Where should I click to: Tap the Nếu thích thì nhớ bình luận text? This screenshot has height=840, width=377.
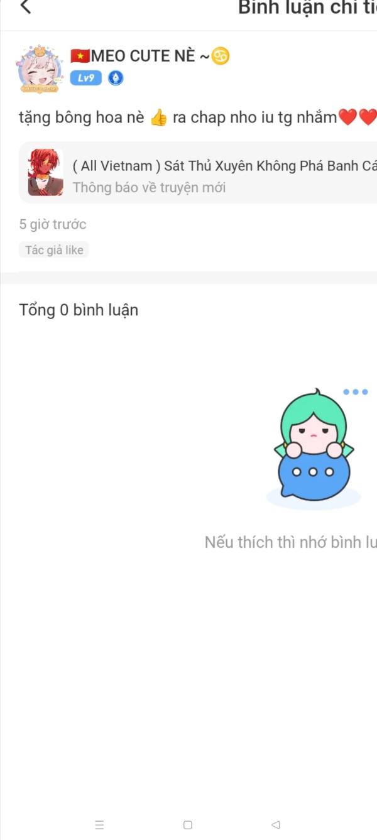[x=291, y=542]
